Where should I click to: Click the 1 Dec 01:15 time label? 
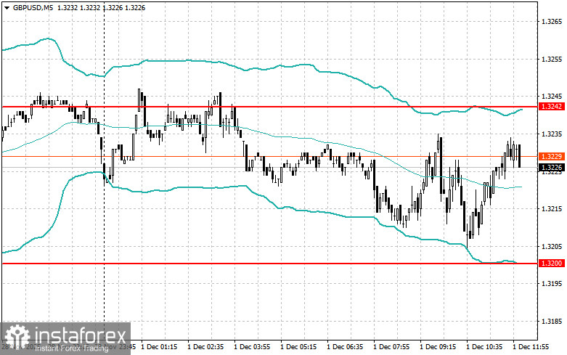coord(159,347)
